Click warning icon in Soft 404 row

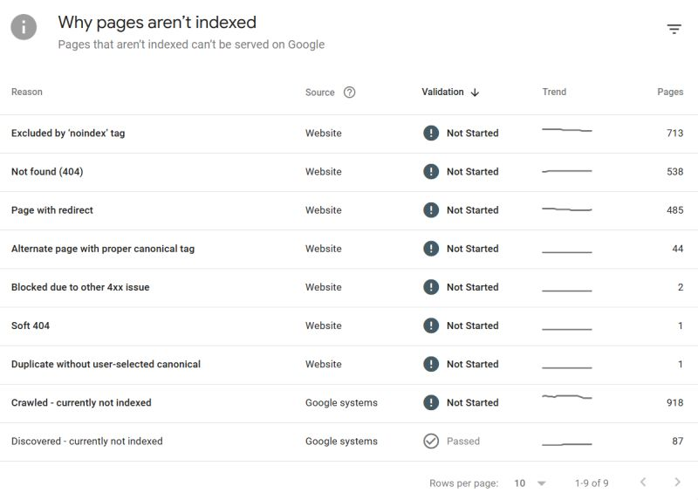(431, 325)
